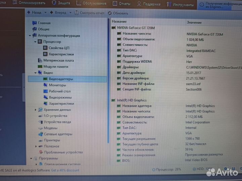Collapse the Видео node
The width and height of the screenshot is (242, 181).
(x=35, y=73)
